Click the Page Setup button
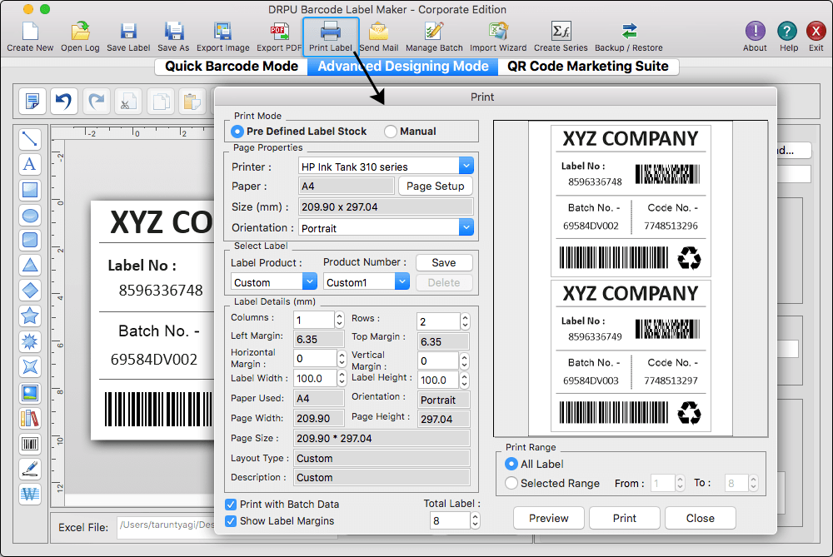The height and width of the screenshot is (557, 833). coord(435,186)
